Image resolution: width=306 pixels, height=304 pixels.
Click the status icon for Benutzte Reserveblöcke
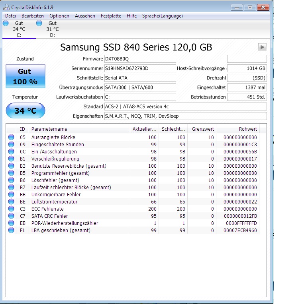pos(11,166)
